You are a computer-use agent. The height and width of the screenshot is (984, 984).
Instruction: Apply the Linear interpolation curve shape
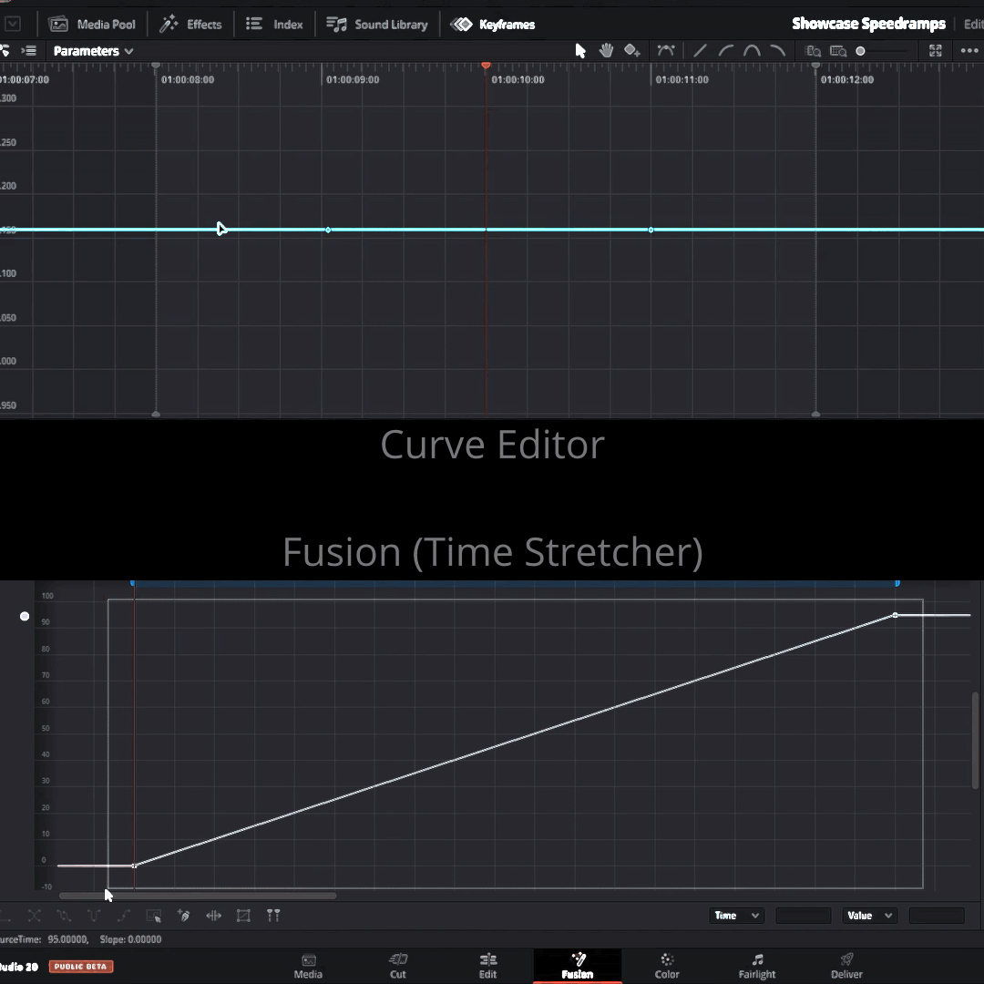[700, 51]
